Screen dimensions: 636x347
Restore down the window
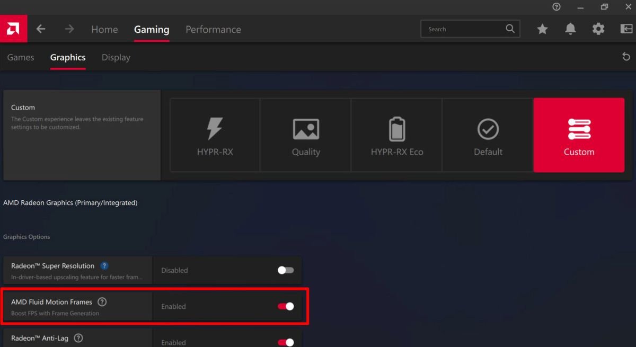[x=604, y=7]
